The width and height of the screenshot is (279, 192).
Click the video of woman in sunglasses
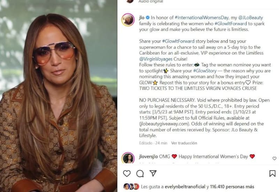(x=59, y=96)
